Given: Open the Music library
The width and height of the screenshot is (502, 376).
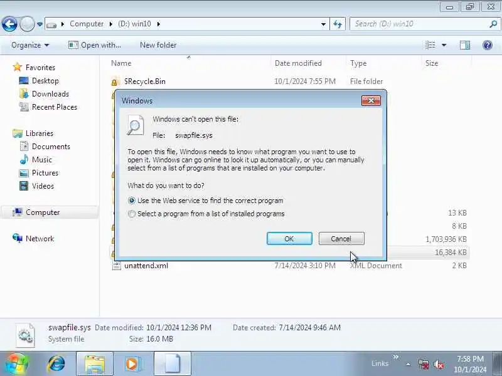Looking at the screenshot, I should click(x=42, y=160).
